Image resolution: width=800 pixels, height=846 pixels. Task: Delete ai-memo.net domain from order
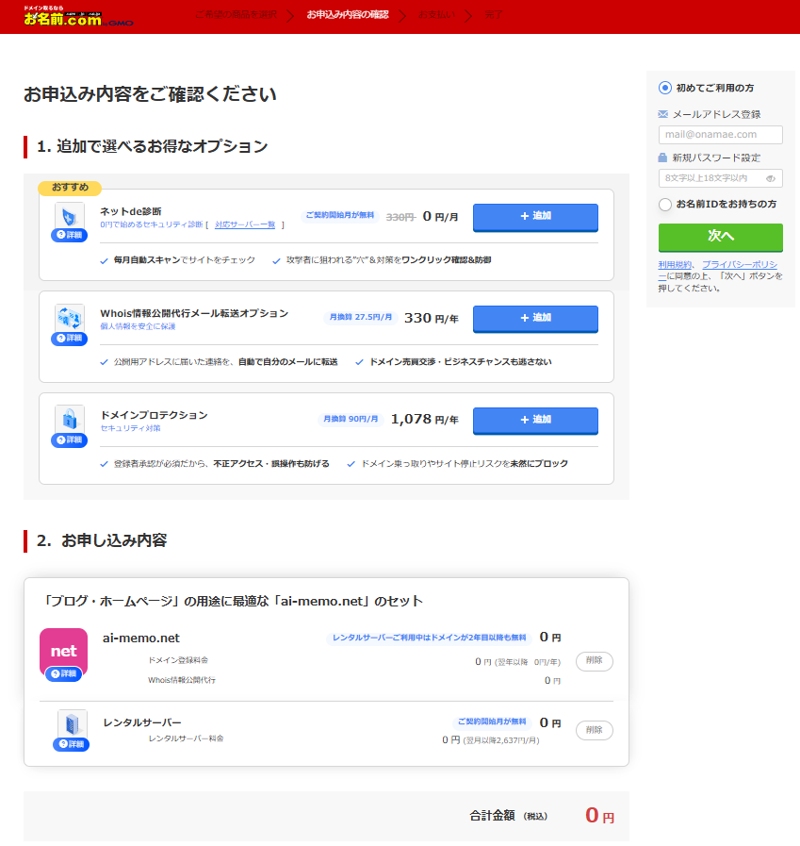point(594,662)
